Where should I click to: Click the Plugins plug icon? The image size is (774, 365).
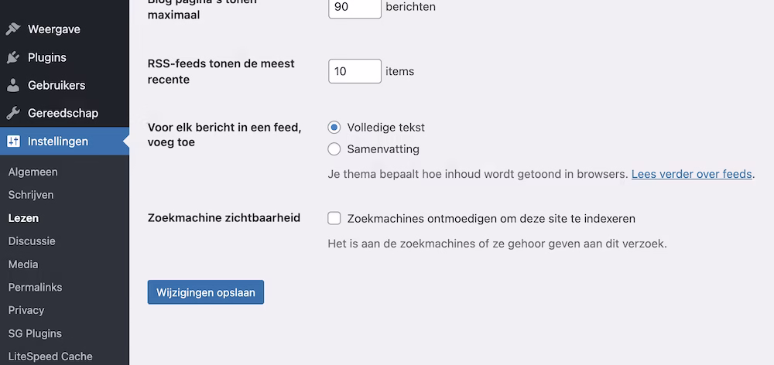click(13, 57)
